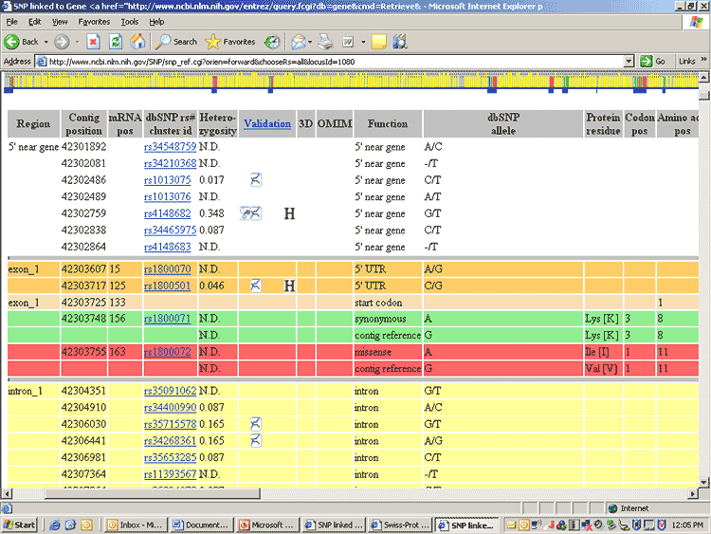Click validation icon in rs35715578 row
Viewport: 711px width, 534px height.
255,424
